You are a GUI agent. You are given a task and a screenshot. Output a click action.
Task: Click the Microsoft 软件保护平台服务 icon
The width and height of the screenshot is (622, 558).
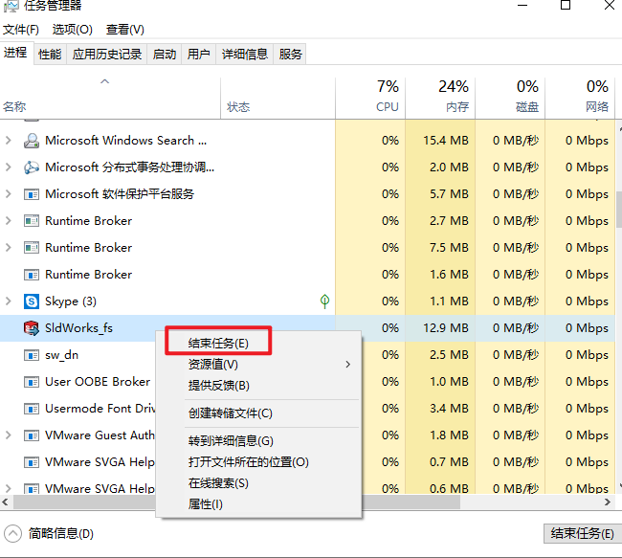[x=31, y=194]
